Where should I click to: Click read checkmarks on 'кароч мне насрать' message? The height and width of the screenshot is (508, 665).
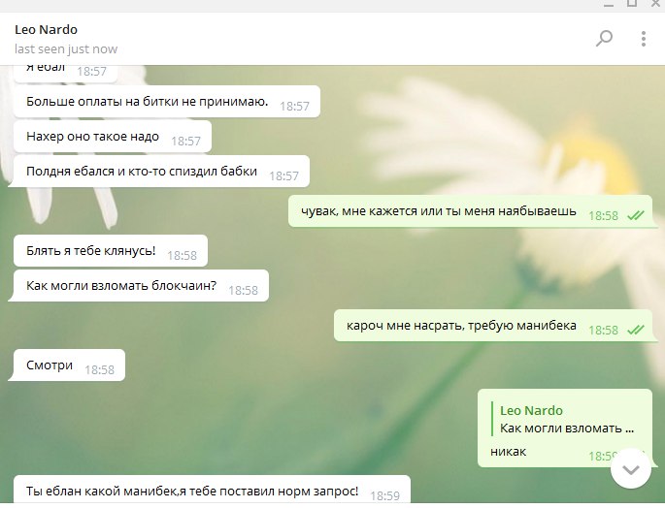636,330
